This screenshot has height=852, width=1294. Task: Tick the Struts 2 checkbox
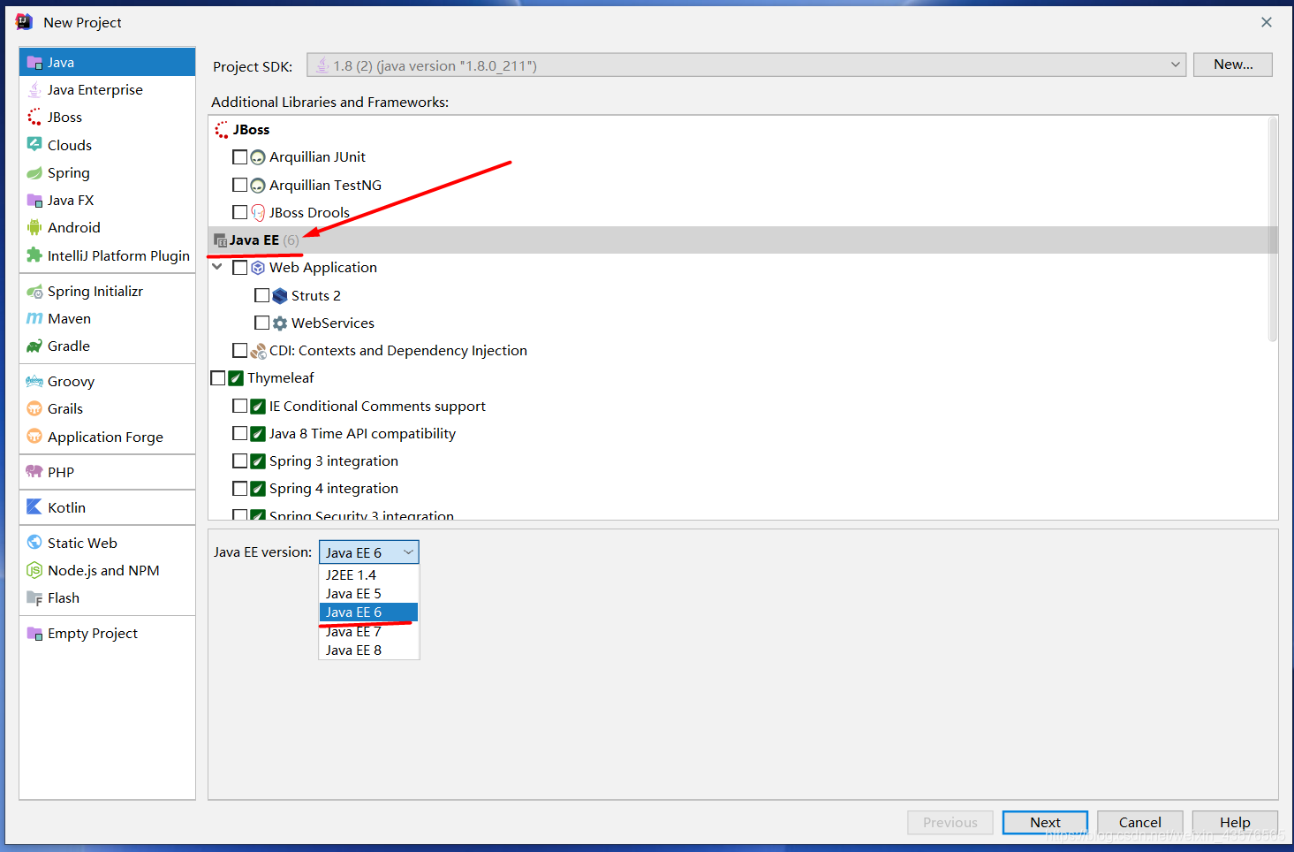pyautogui.click(x=261, y=295)
